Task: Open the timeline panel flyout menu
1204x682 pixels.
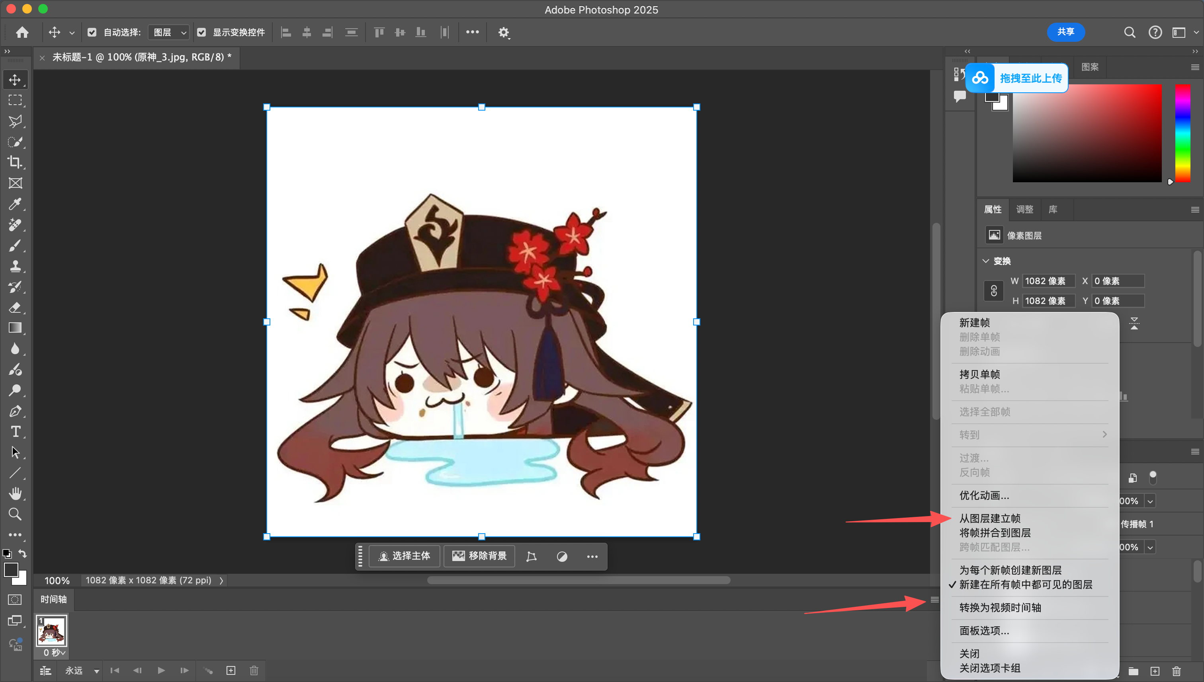Action: pos(934,600)
